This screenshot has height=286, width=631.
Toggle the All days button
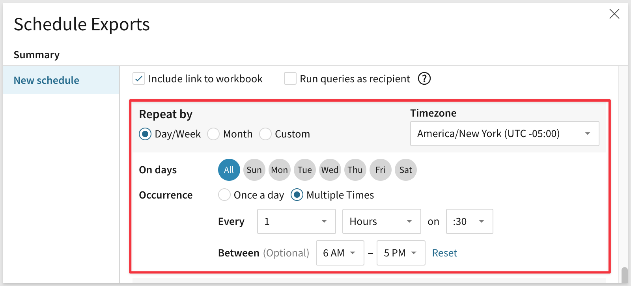click(x=229, y=170)
